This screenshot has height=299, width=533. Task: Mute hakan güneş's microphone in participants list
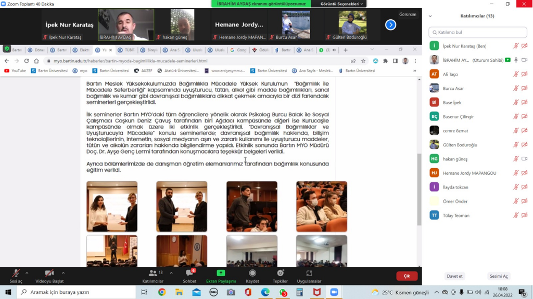(x=515, y=159)
